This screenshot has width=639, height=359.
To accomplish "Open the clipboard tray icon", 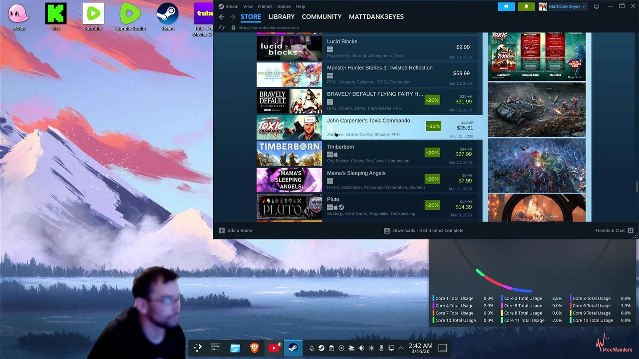I will click(x=331, y=348).
